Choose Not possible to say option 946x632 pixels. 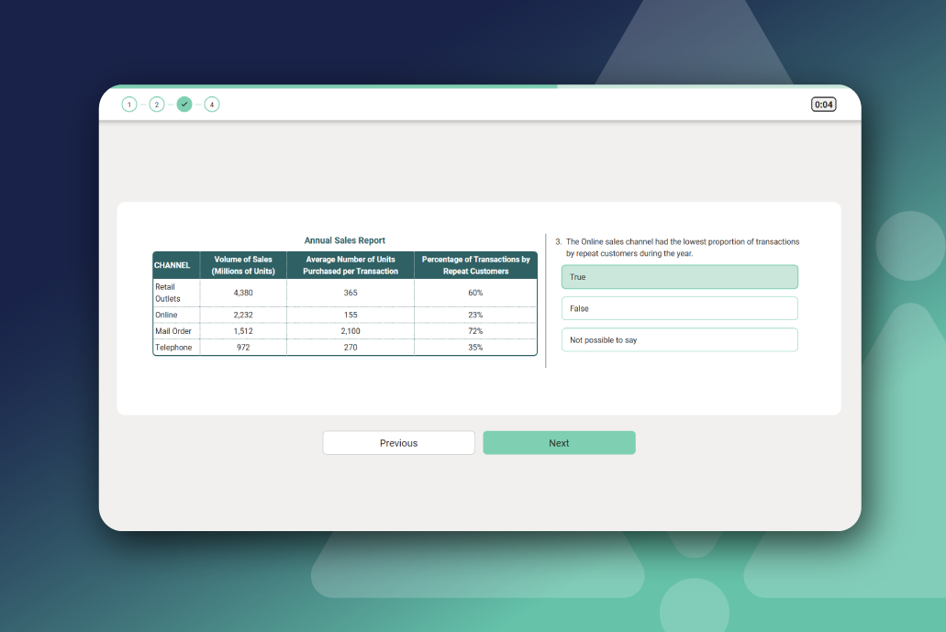tap(679, 339)
